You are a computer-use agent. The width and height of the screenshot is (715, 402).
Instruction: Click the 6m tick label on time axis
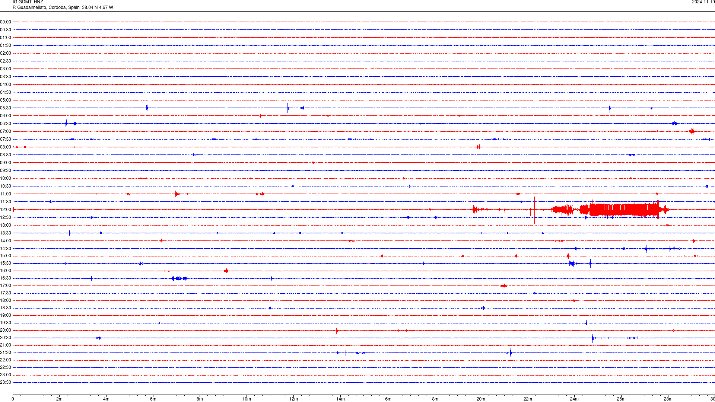coord(153,399)
